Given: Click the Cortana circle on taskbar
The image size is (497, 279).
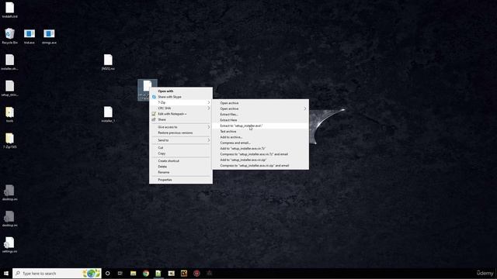Looking at the screenshot, I should coord(107,274).
